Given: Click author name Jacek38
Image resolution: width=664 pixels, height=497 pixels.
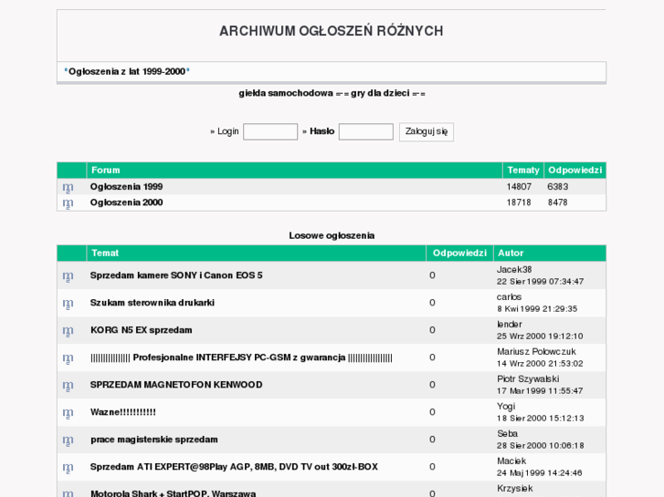Looking at the screenshot, I should click(x=514, y=269).
